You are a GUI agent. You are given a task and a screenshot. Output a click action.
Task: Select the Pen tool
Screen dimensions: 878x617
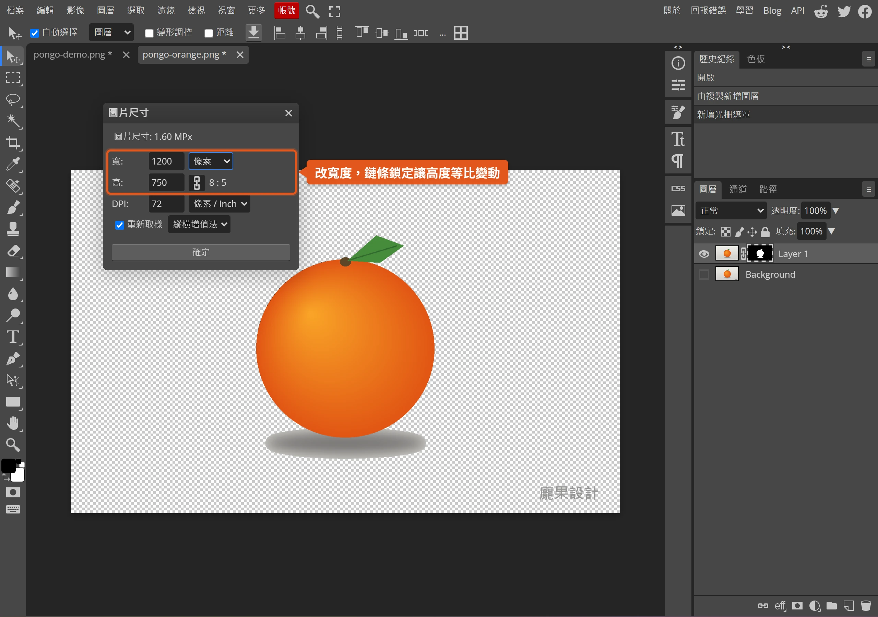tap(13, 359)
